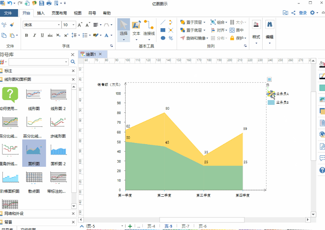Select the 散点图 thumbnail in symbol library

click(x=34, y=176)
